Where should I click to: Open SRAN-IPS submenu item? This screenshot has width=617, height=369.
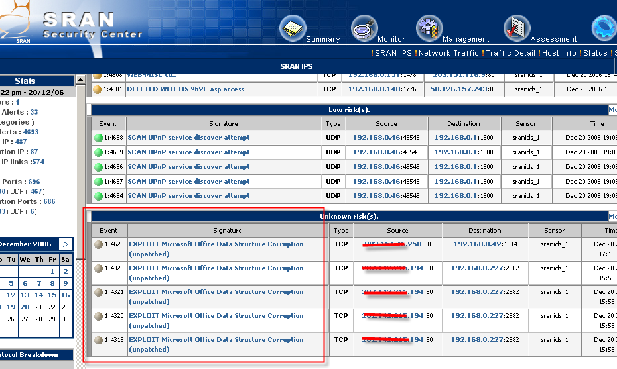pyautogui.click(x=393, y=53)
